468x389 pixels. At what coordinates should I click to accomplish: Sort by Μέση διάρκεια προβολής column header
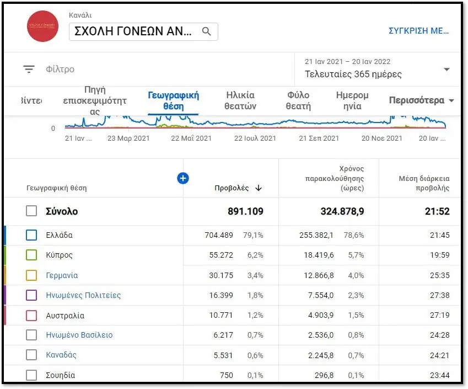point(423,183)
